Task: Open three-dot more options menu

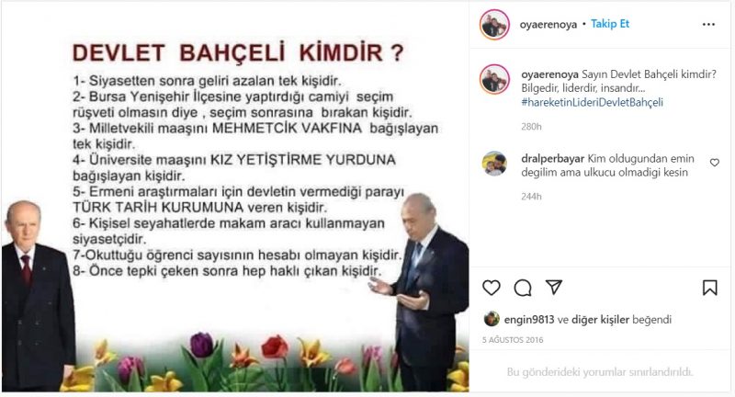Action: click(708, 25)
